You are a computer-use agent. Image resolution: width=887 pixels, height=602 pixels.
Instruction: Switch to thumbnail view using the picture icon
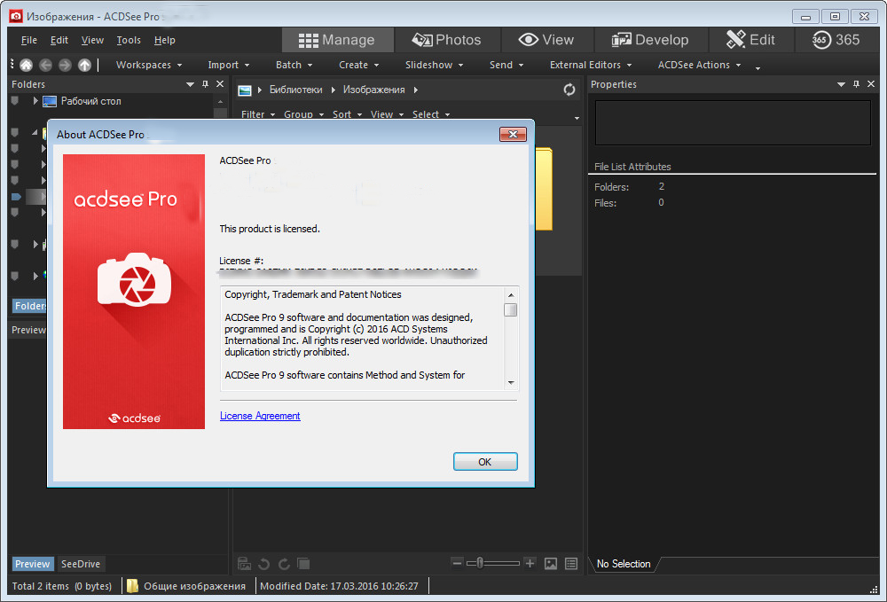(x=551, y=564)
